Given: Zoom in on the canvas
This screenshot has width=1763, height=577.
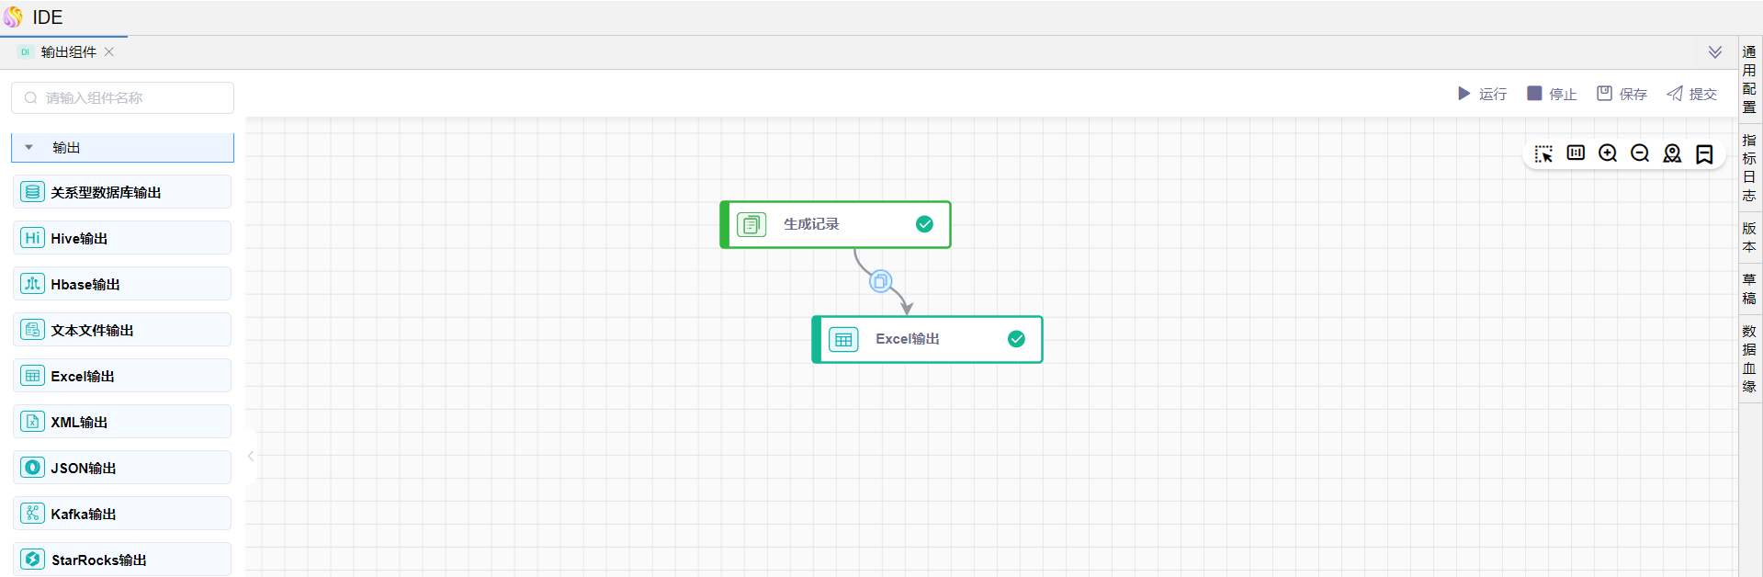Looking at the screenshot, I should pos(1608,153).
